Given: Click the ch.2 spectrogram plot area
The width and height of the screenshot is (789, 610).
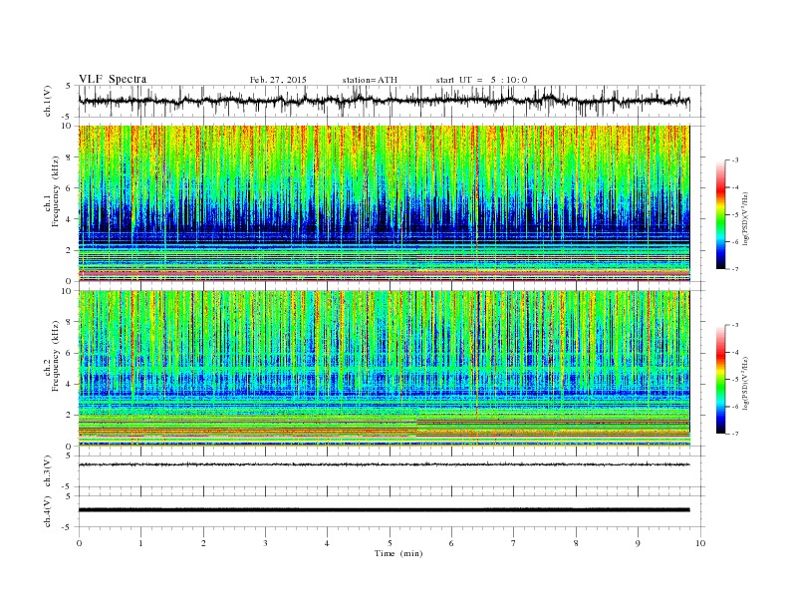Looking at the screenshot, I should [384, 369].
